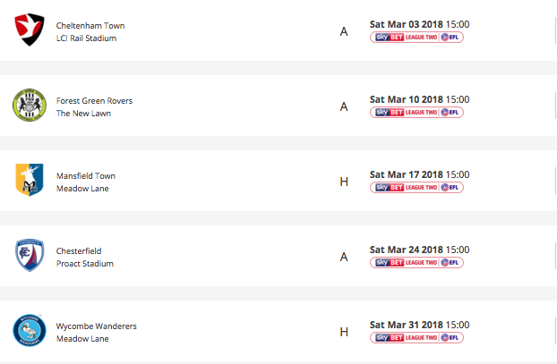Select the Mansfield Town team name
This screenshot has width=557, height=364.
click(x=85, y=176)
